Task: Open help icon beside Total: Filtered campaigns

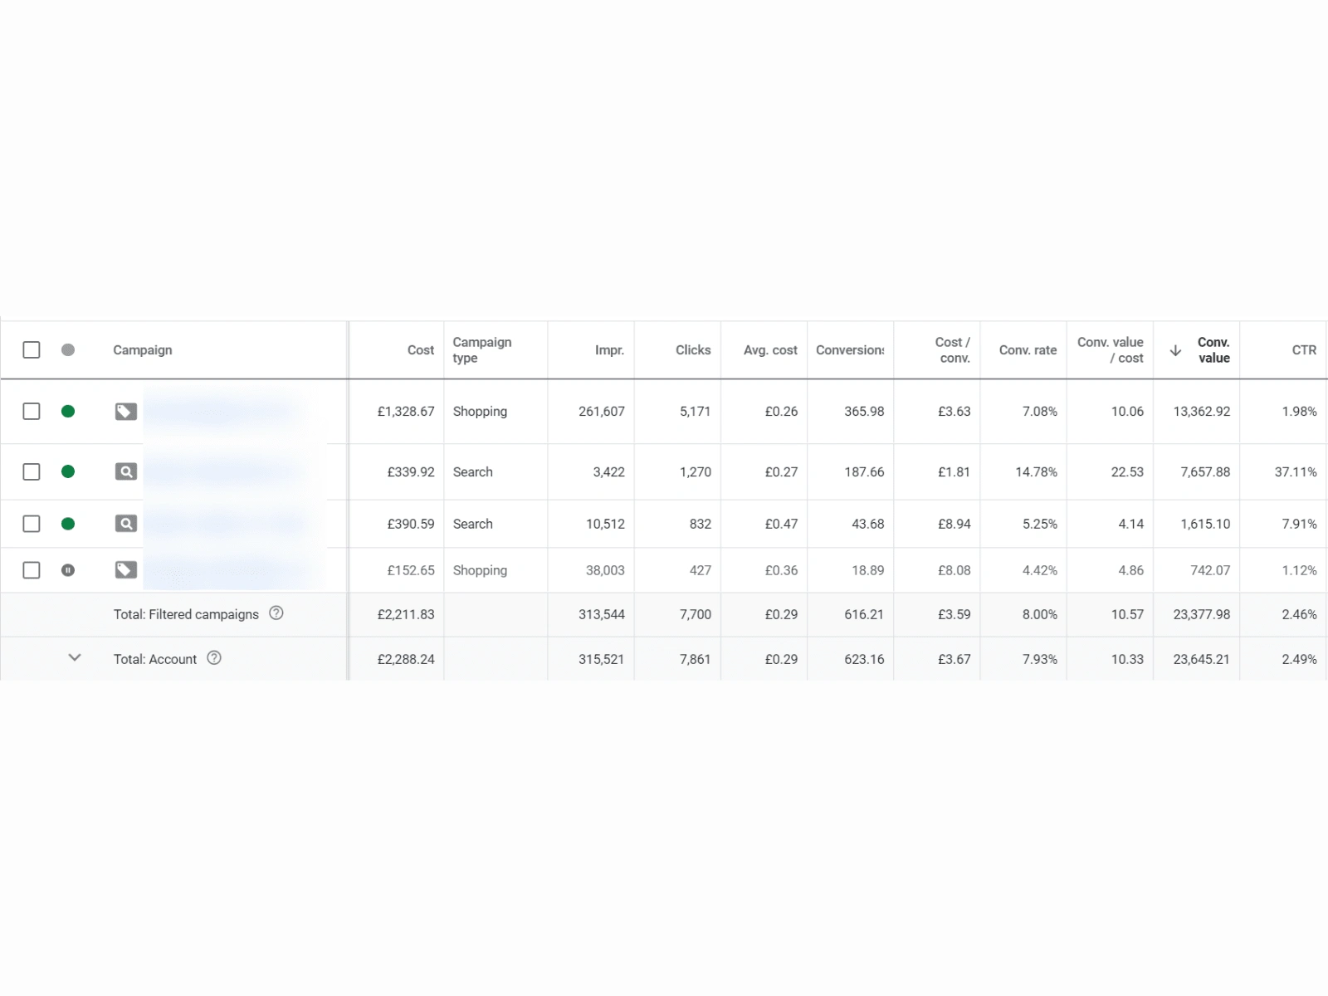Action: tap(276, 613)
